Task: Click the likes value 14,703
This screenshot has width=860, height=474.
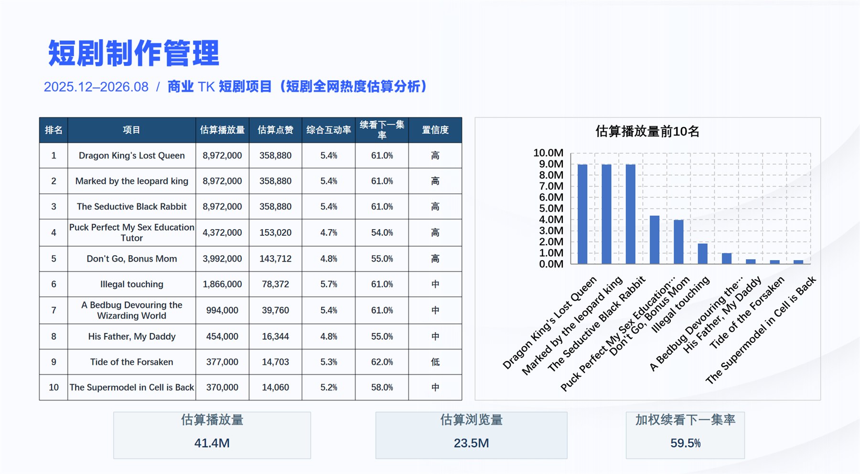Action: coord(275,362)
